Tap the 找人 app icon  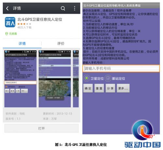(10, 22)
